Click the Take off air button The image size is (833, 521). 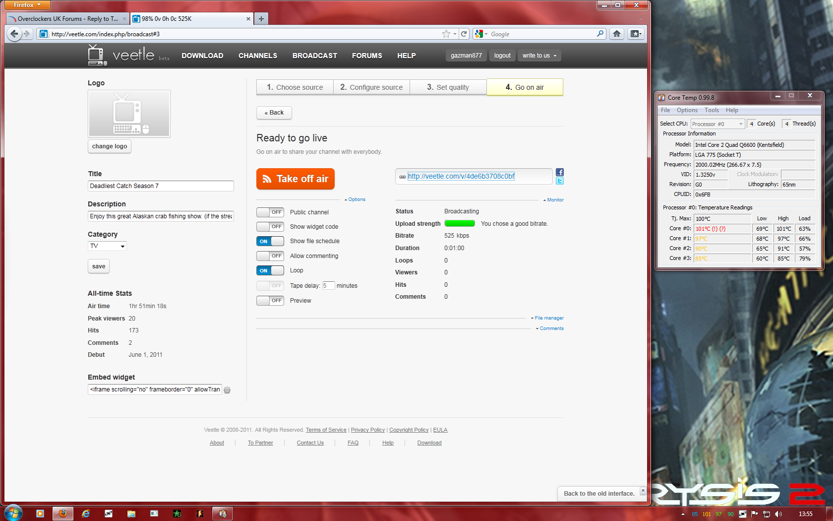(x=296, y=179)
